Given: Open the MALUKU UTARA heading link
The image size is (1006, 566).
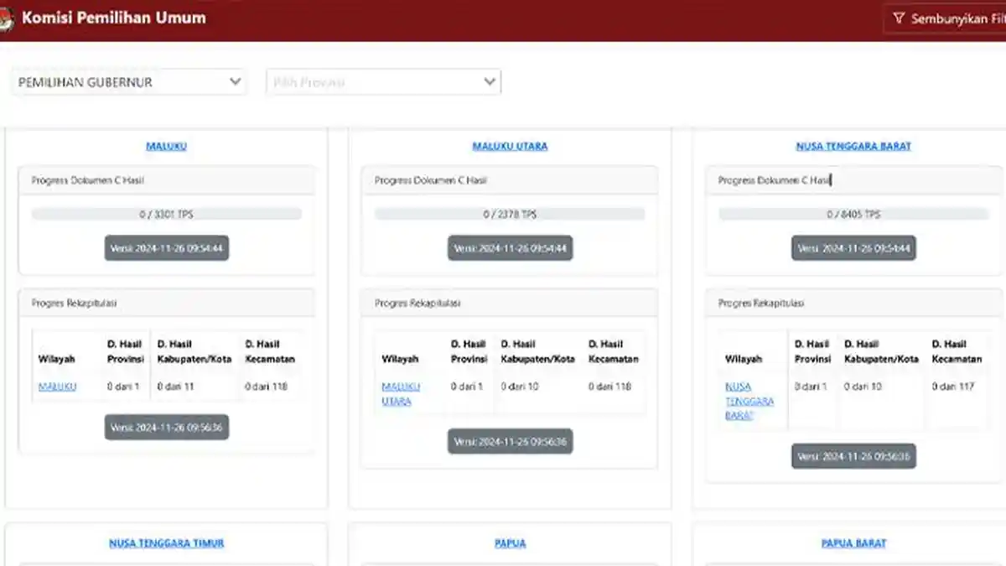Looking at the screenshot, I should tap(510, 146).
